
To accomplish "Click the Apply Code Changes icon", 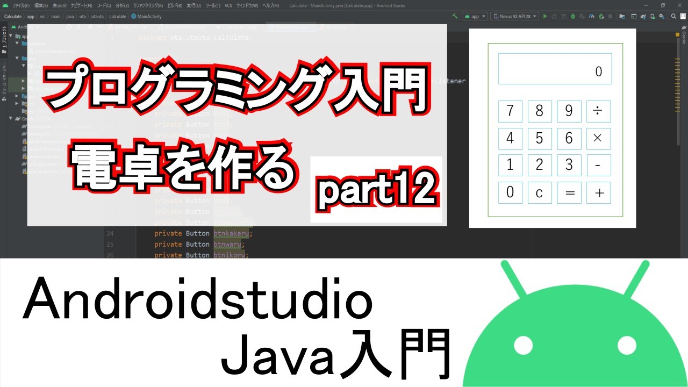I will [x=563, y=16].
